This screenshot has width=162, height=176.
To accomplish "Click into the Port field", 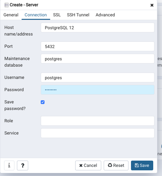I will (97, 47).
